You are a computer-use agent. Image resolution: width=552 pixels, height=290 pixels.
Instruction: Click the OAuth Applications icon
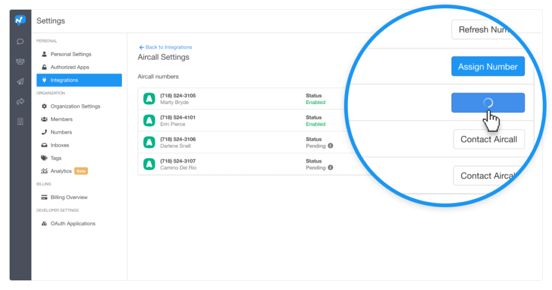click(44, 224)
